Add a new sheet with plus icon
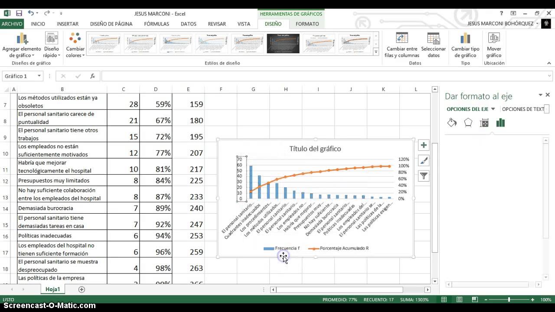Image resolution: width=555 pixels, height=312 pixels. [82, 289]
